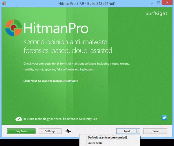The height and width of the screenshot is (146, 174).
Task: Click the running man kickstart icon
Action: coord(68,131)
